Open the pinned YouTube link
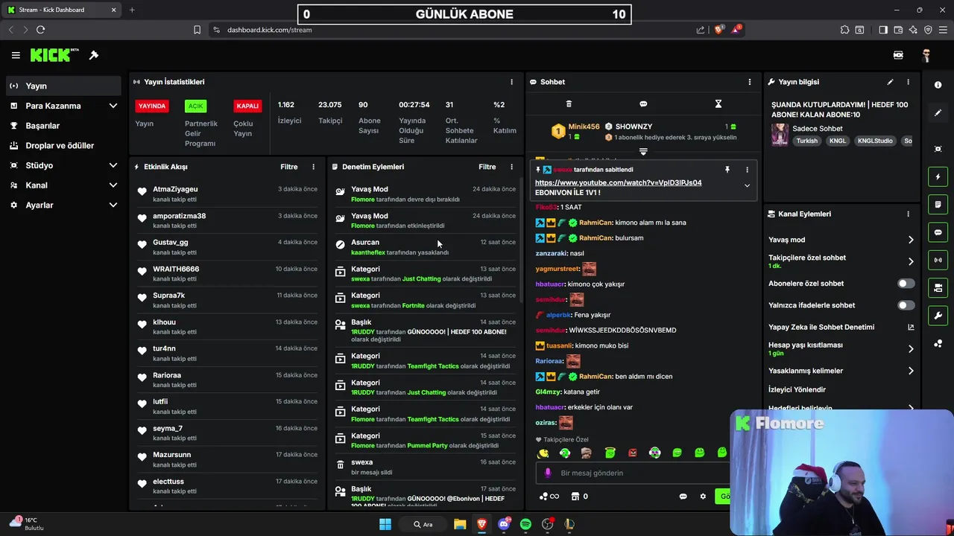This screenshot has width=954, height=536. click(x=619, y=182)
